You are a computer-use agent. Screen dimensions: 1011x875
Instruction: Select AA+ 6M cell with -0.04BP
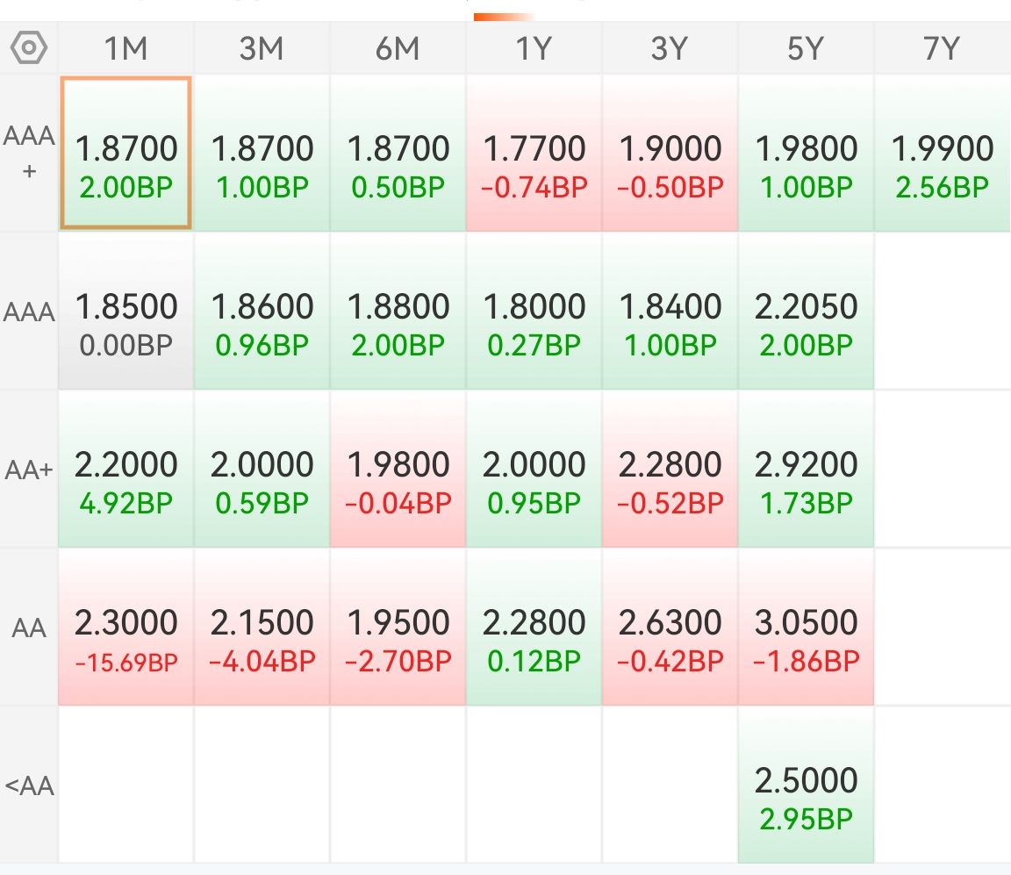pos(398,470)
